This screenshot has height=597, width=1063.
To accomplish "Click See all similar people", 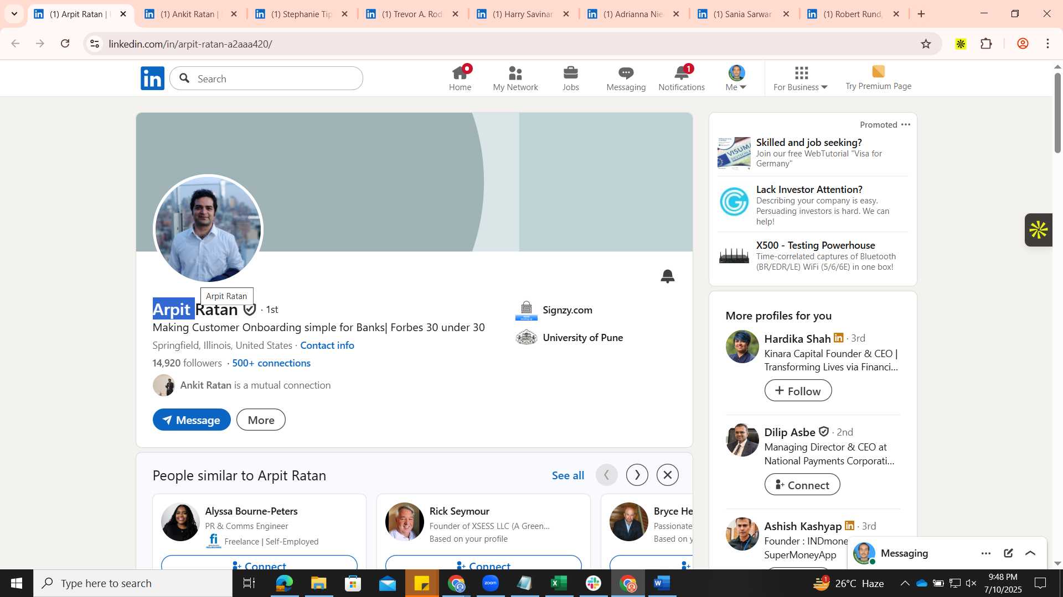I will click(x=568, y=475).
